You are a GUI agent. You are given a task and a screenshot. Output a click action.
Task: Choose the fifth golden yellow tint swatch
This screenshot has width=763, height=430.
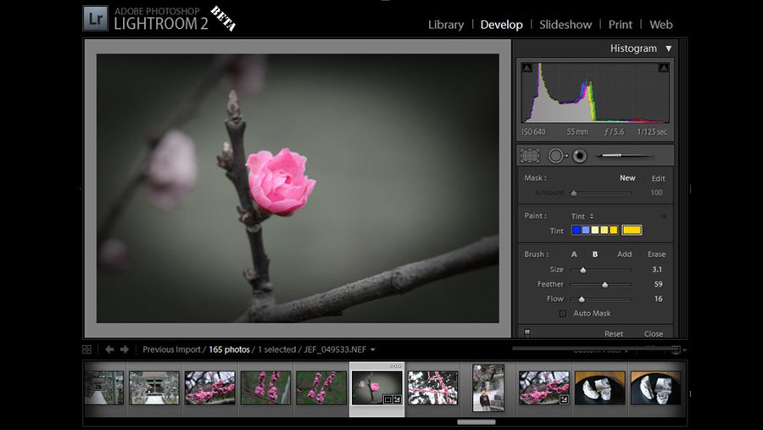pos(614,230)
